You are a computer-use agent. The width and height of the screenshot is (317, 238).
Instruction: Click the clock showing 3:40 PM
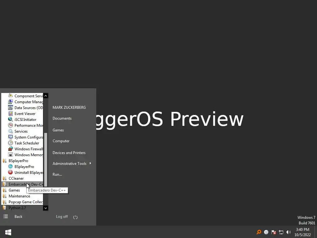coord(303,230)
